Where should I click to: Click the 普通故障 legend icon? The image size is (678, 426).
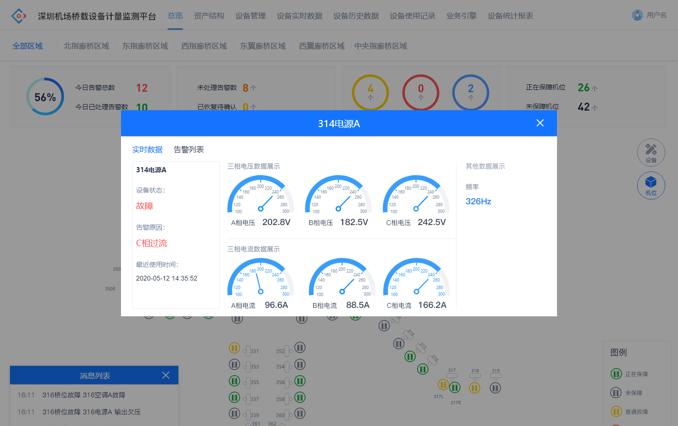click(x=616, y=411)
